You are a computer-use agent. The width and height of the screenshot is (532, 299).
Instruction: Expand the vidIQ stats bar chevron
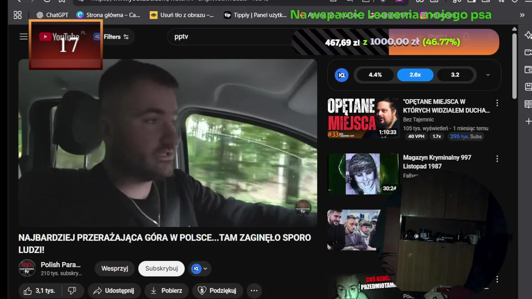(488, 75)
